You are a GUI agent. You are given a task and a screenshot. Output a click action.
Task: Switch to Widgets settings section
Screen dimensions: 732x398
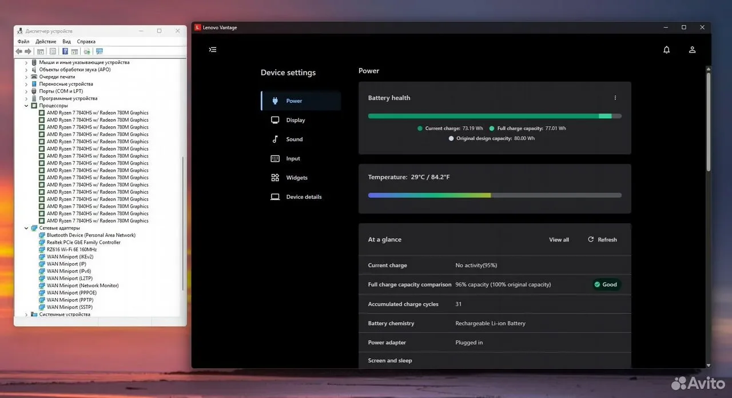(x=301, y=178)
